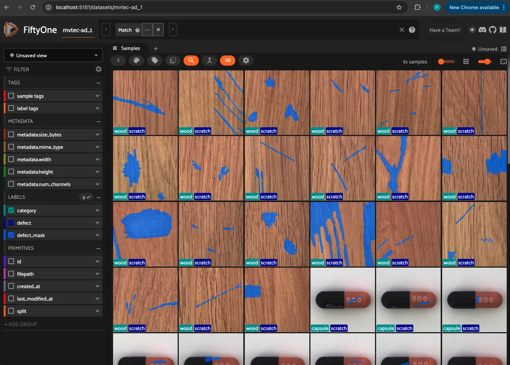
Task: Check the metadata.size_bytes field
Action: (11, 135)
